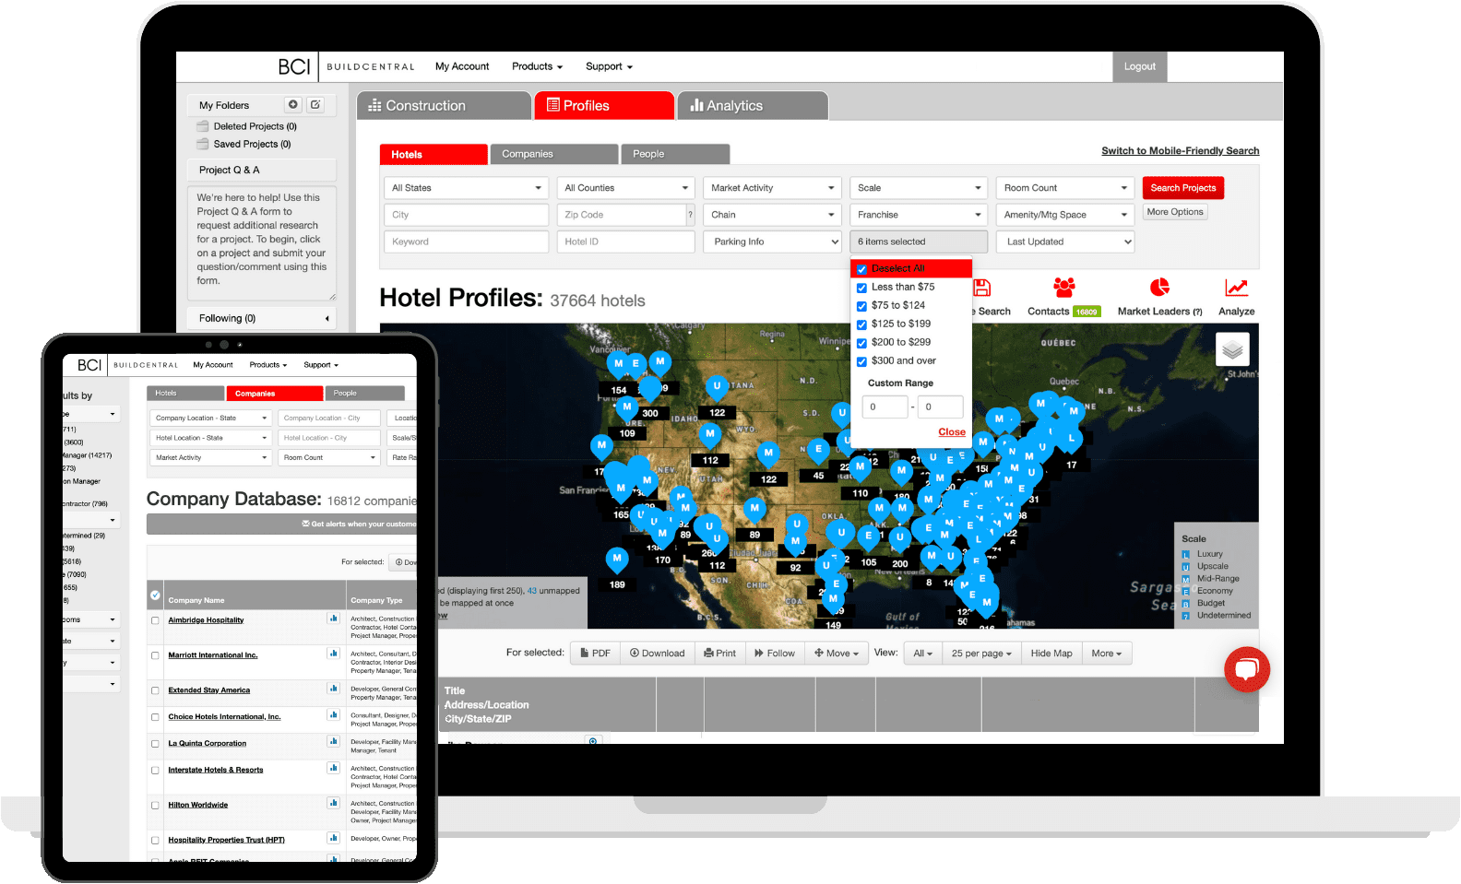Open the red chat bubble widget
Image resolution: width=1461 pixels, height=884 pixels.
tap(1247, 670)
